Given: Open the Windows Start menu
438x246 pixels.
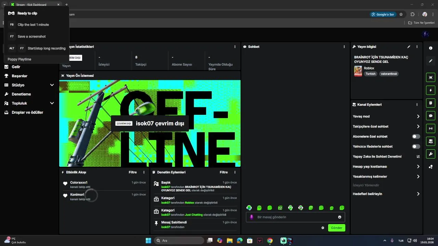Looking at the screenshot, I should click(148, 241).
